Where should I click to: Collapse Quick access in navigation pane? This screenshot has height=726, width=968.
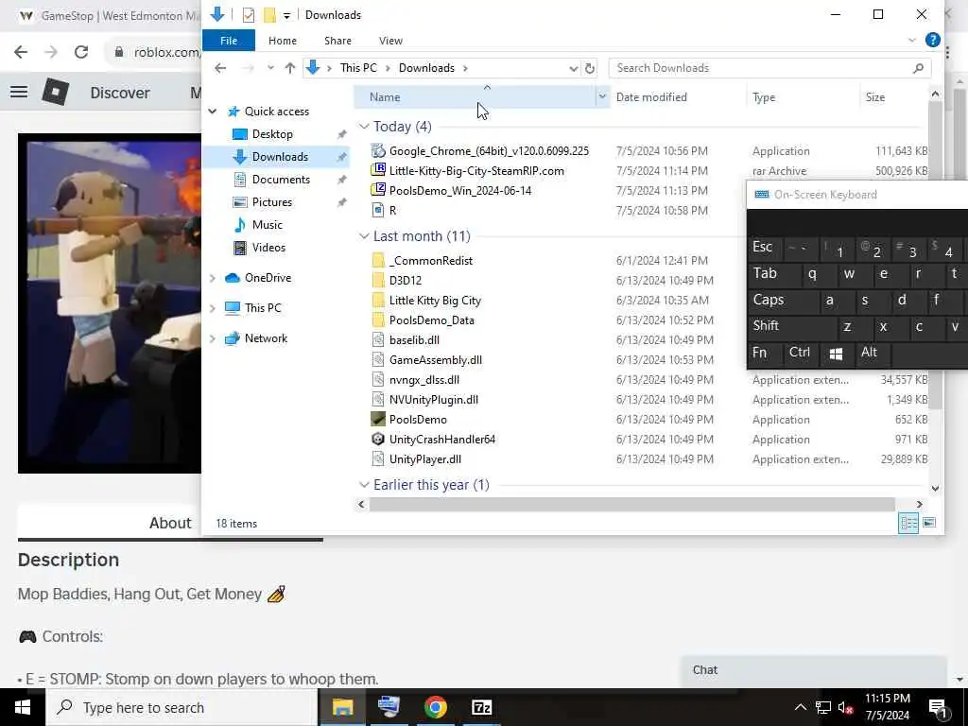coord(213,112)
